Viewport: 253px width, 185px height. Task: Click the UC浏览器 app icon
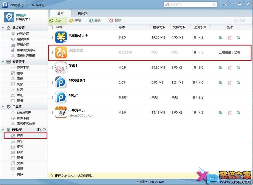tap(61, 52)
